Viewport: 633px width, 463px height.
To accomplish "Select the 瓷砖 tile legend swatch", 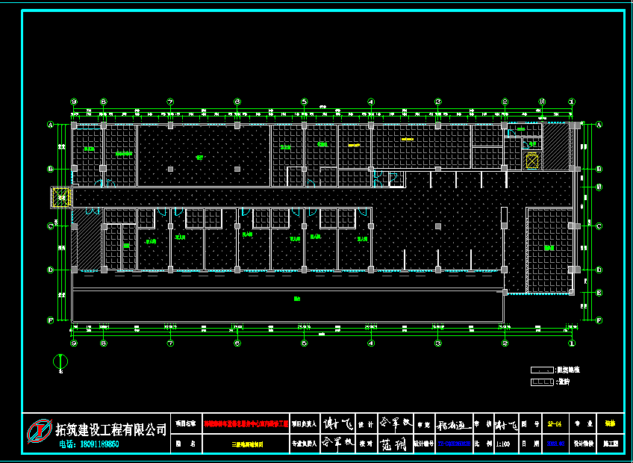I will [x=541, y=382].
